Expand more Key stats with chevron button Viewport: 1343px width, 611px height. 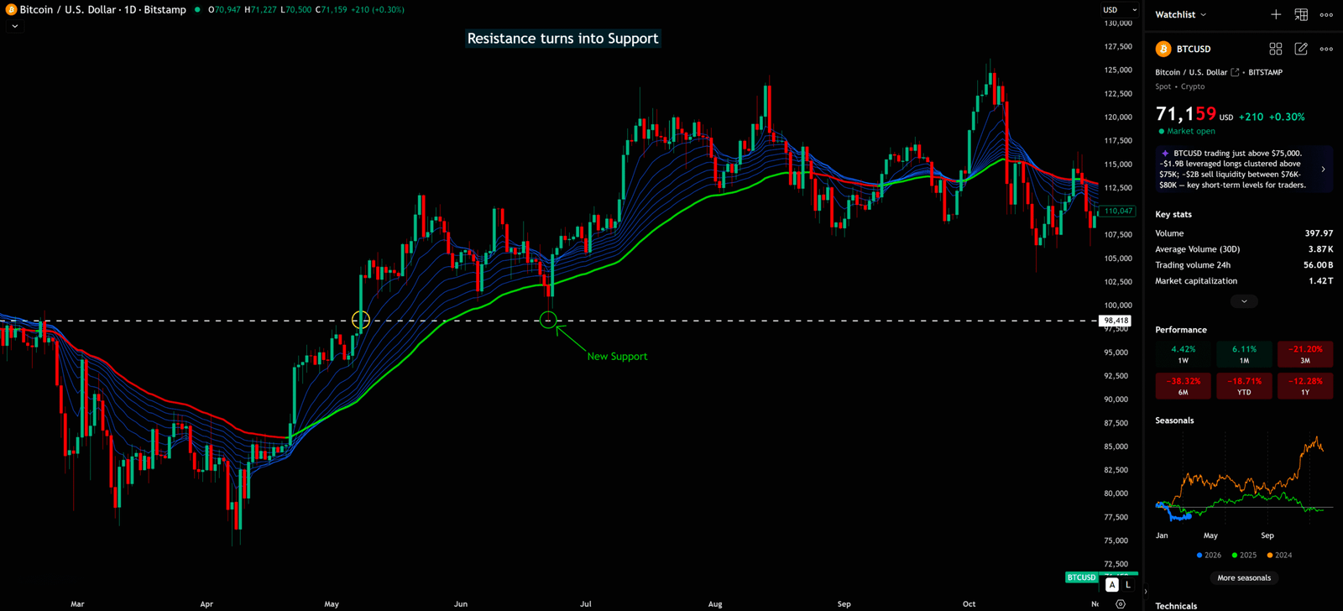pos(1244,301)
